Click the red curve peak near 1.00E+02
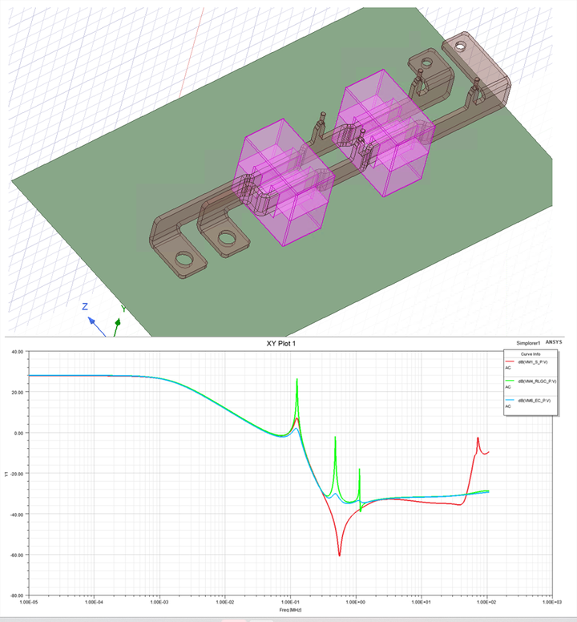This screenshot has width=577, height=622. click(x=478, y=438)
